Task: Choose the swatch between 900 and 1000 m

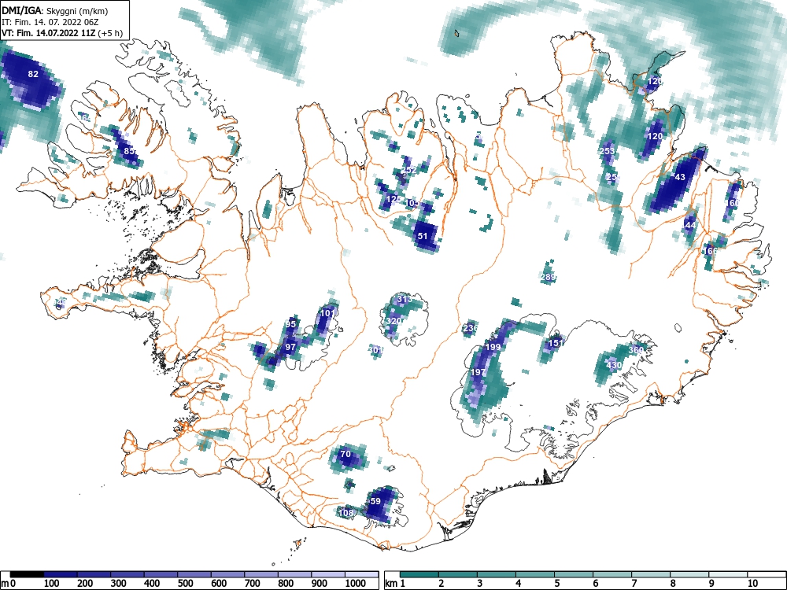Action: click(x=328, y=574)
